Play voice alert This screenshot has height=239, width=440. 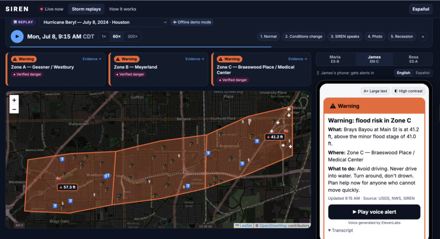pos(374,212)
